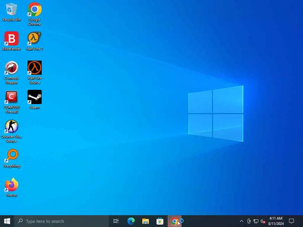Open Microsoft Store from the taskbar
Screen dimensions: 303x227
160,221
